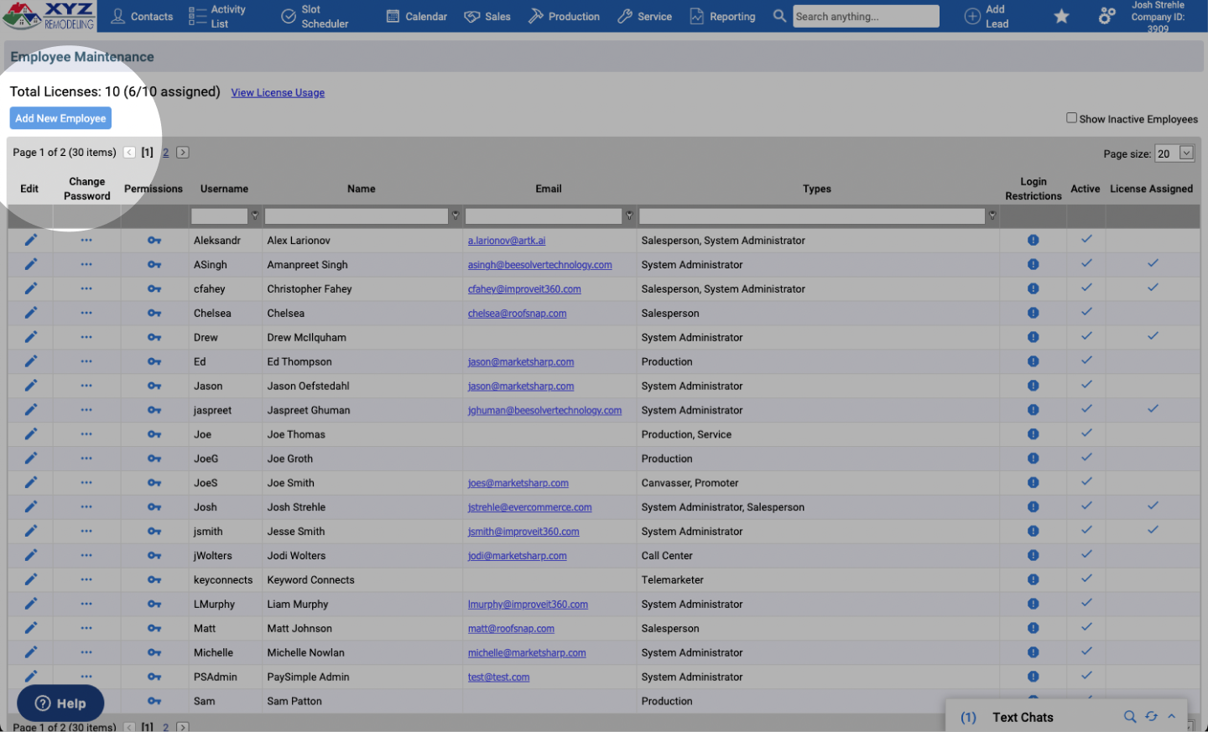Toggle License Assigned check for ASingh

click(1153, 263)
